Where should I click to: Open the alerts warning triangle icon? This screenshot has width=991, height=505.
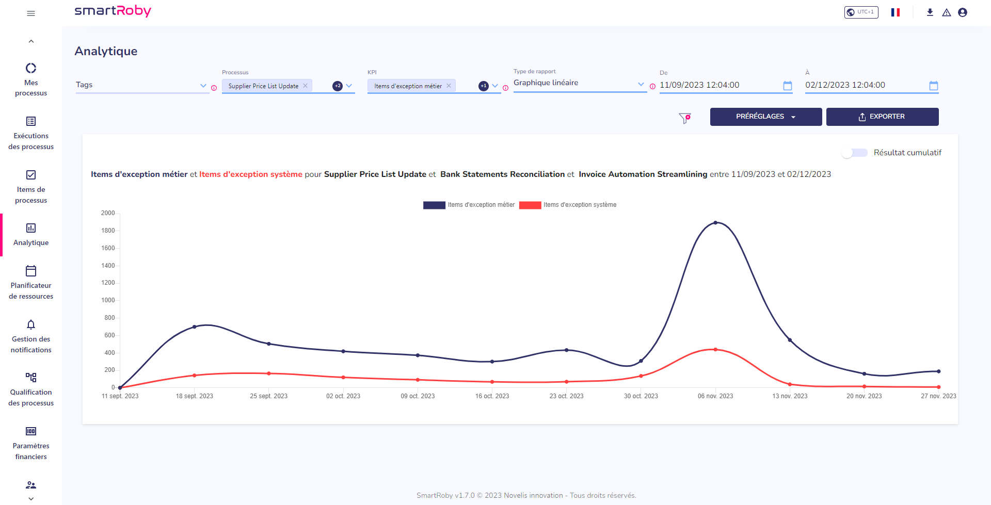tap(947, 12)
